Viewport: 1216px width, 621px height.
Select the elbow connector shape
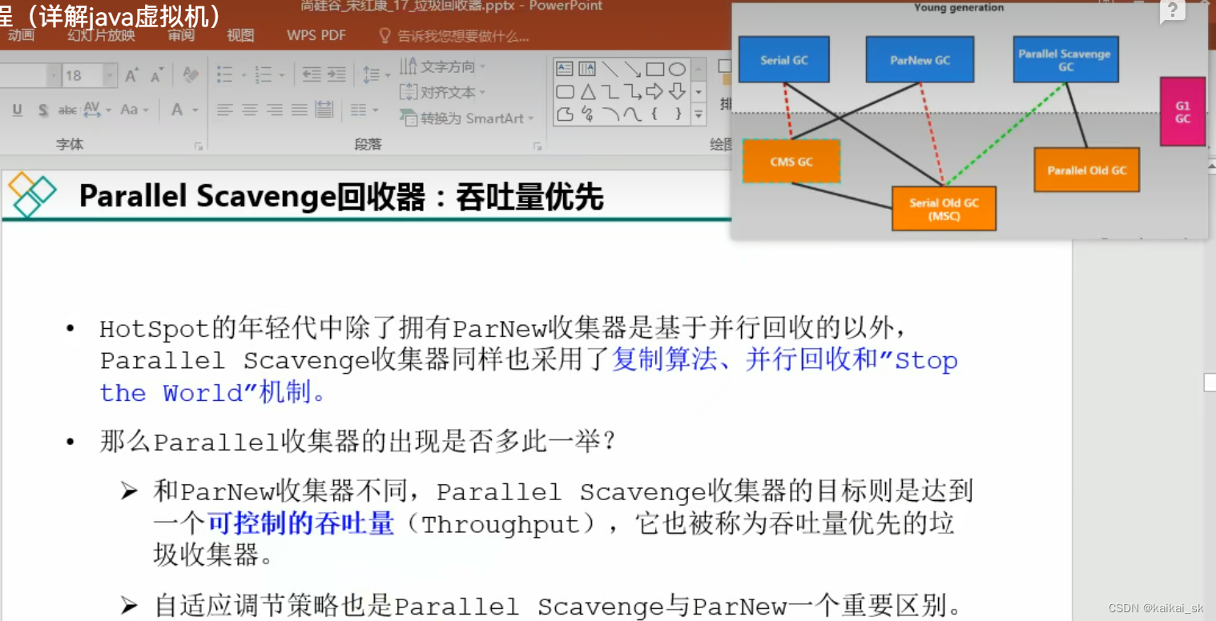pos(610,92)
